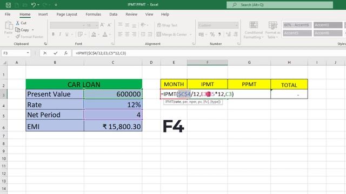Click the Comma Style icon

[219, 34]
